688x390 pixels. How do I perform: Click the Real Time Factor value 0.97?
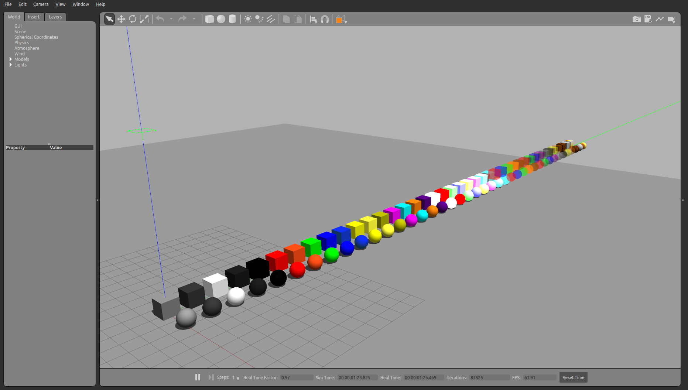click(x=297, y=377)
